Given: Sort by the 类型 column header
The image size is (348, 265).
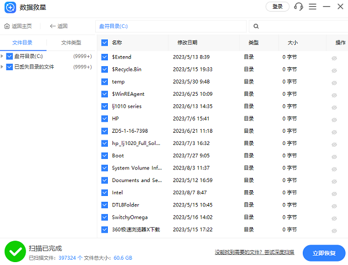Looking at the screenshot, I should point(253,42).
